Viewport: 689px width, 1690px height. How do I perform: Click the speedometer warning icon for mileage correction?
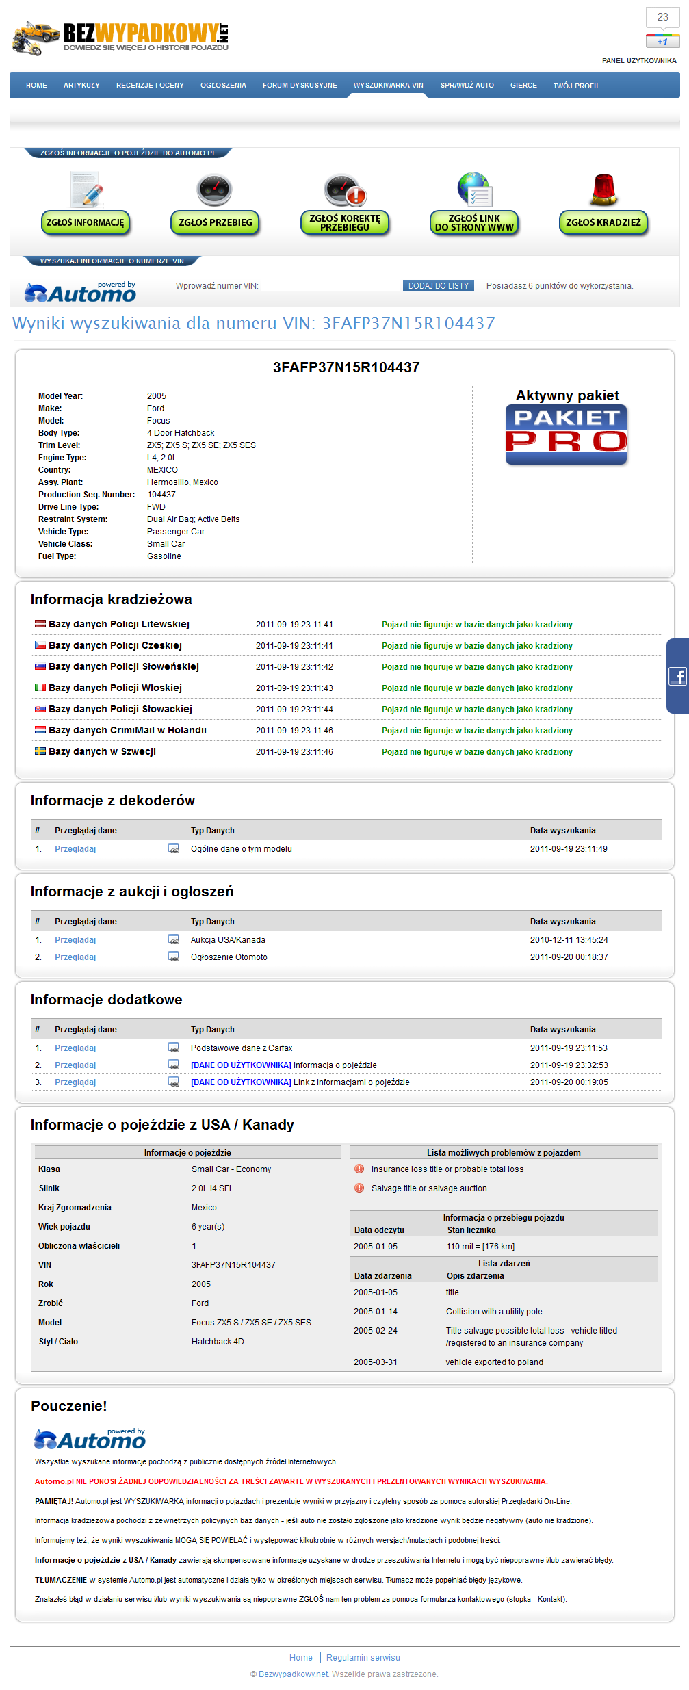pos(345,191)
